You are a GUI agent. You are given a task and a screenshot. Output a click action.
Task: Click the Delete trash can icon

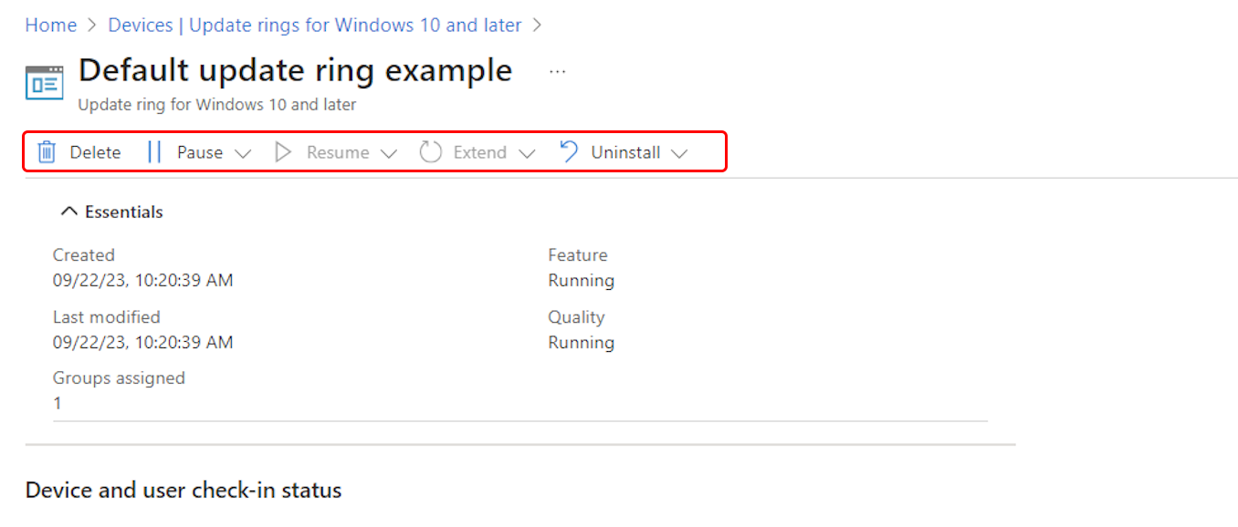coord(47,152)
